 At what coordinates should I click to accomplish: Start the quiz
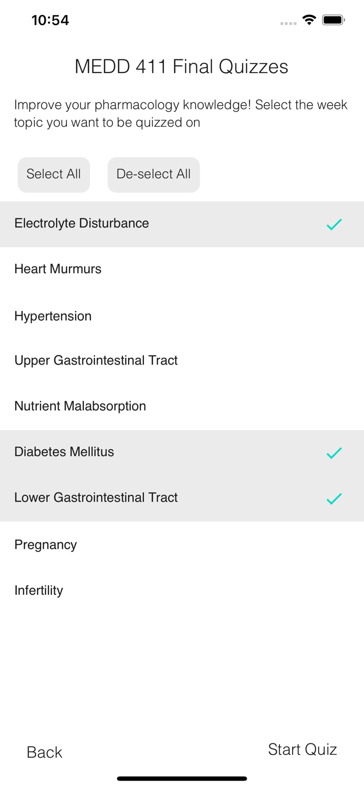[x=303, y=749]
